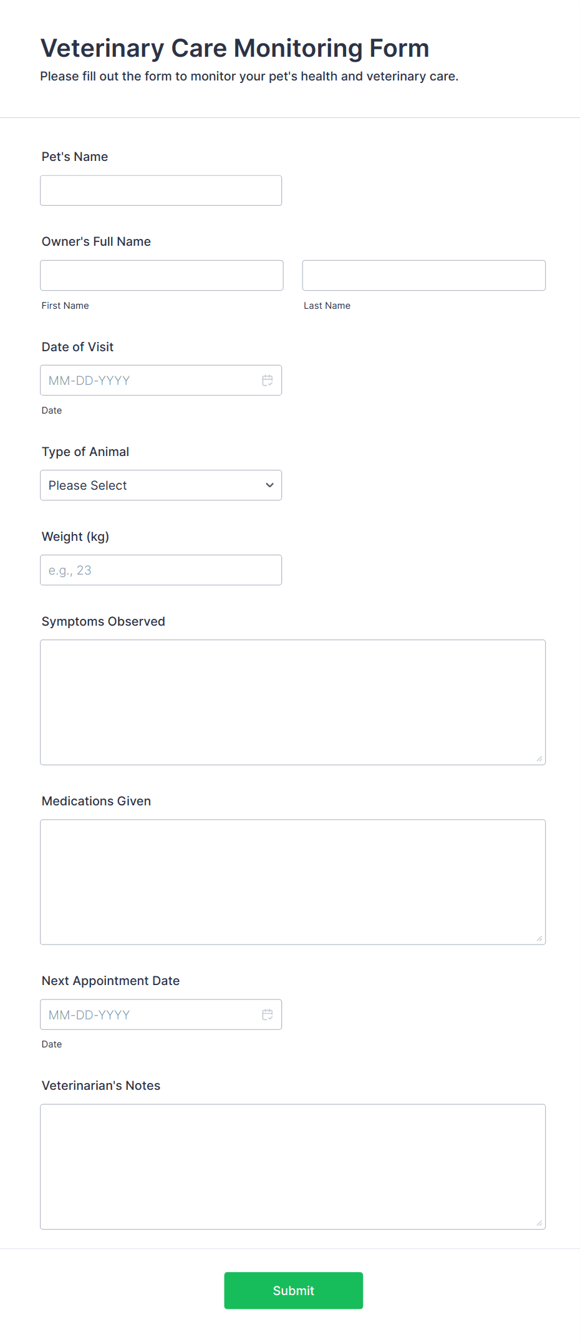Image resolution: width=580 pixels, height=1340 pixels.
Task: Open the Date of Visit calendar picker icon
Action: pyautogui.click(x=268, y=381)
